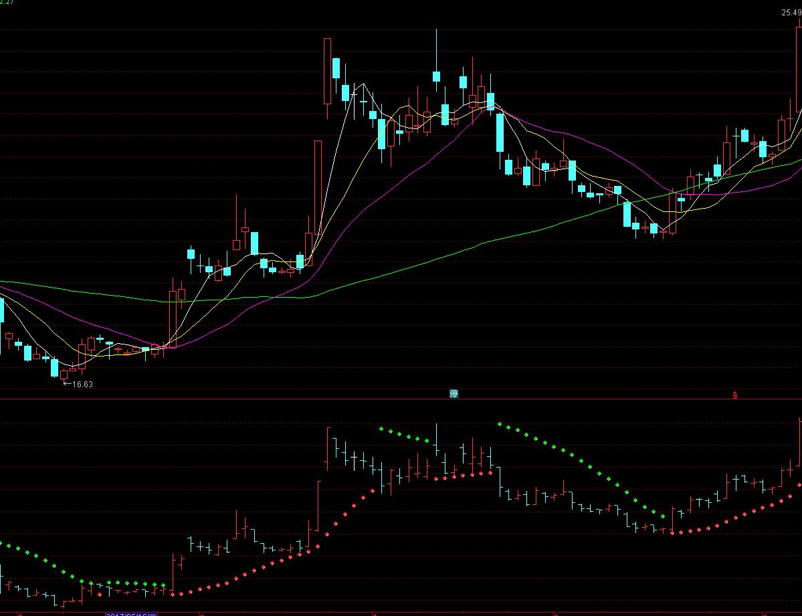Select the cyan candle with the tallest upper wick
The height and width of the screenshot is (616, 802).
tap(436, 75)
